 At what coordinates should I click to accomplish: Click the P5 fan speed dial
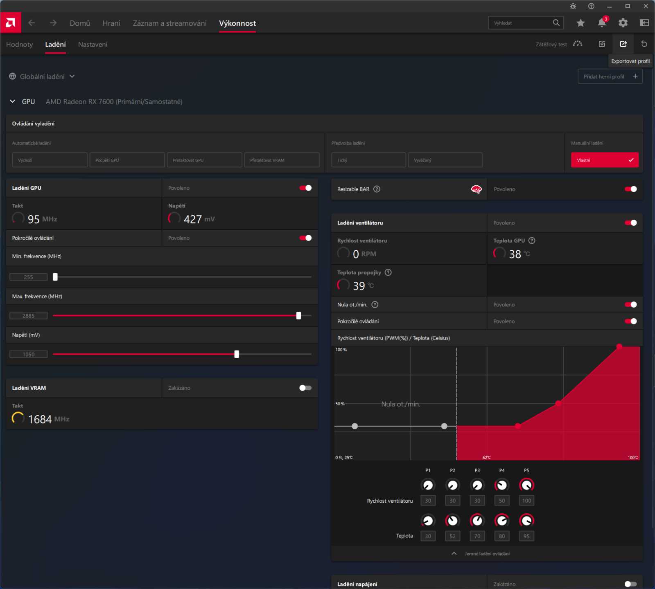[526, 485]
